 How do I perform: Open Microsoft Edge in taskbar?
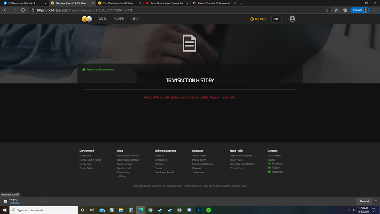[x=141, y=210]
